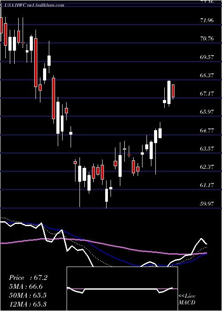Click inside the MACD inset chart box
This screenshot has height=311, width=222.
pyautogui.click(x=122, y=289)
